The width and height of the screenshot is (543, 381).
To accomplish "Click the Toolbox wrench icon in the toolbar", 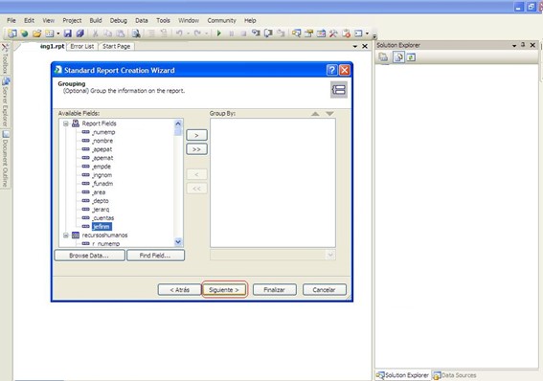I will click(x=333, y=34).
